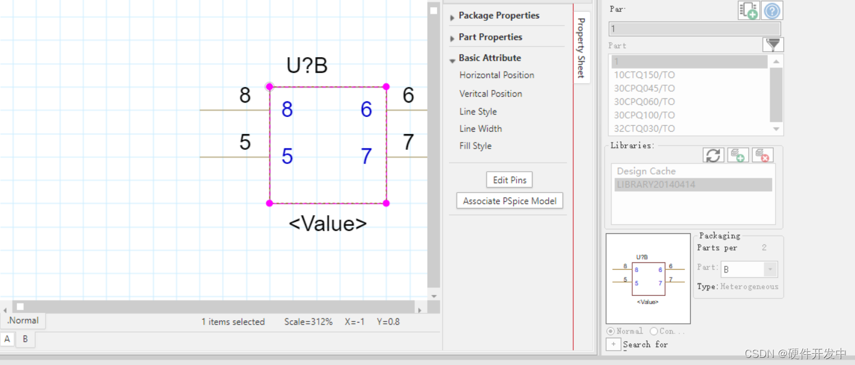The image size is (855, 365).
Task: Select the Normal radio button
Action: click(x=610, y=331)
